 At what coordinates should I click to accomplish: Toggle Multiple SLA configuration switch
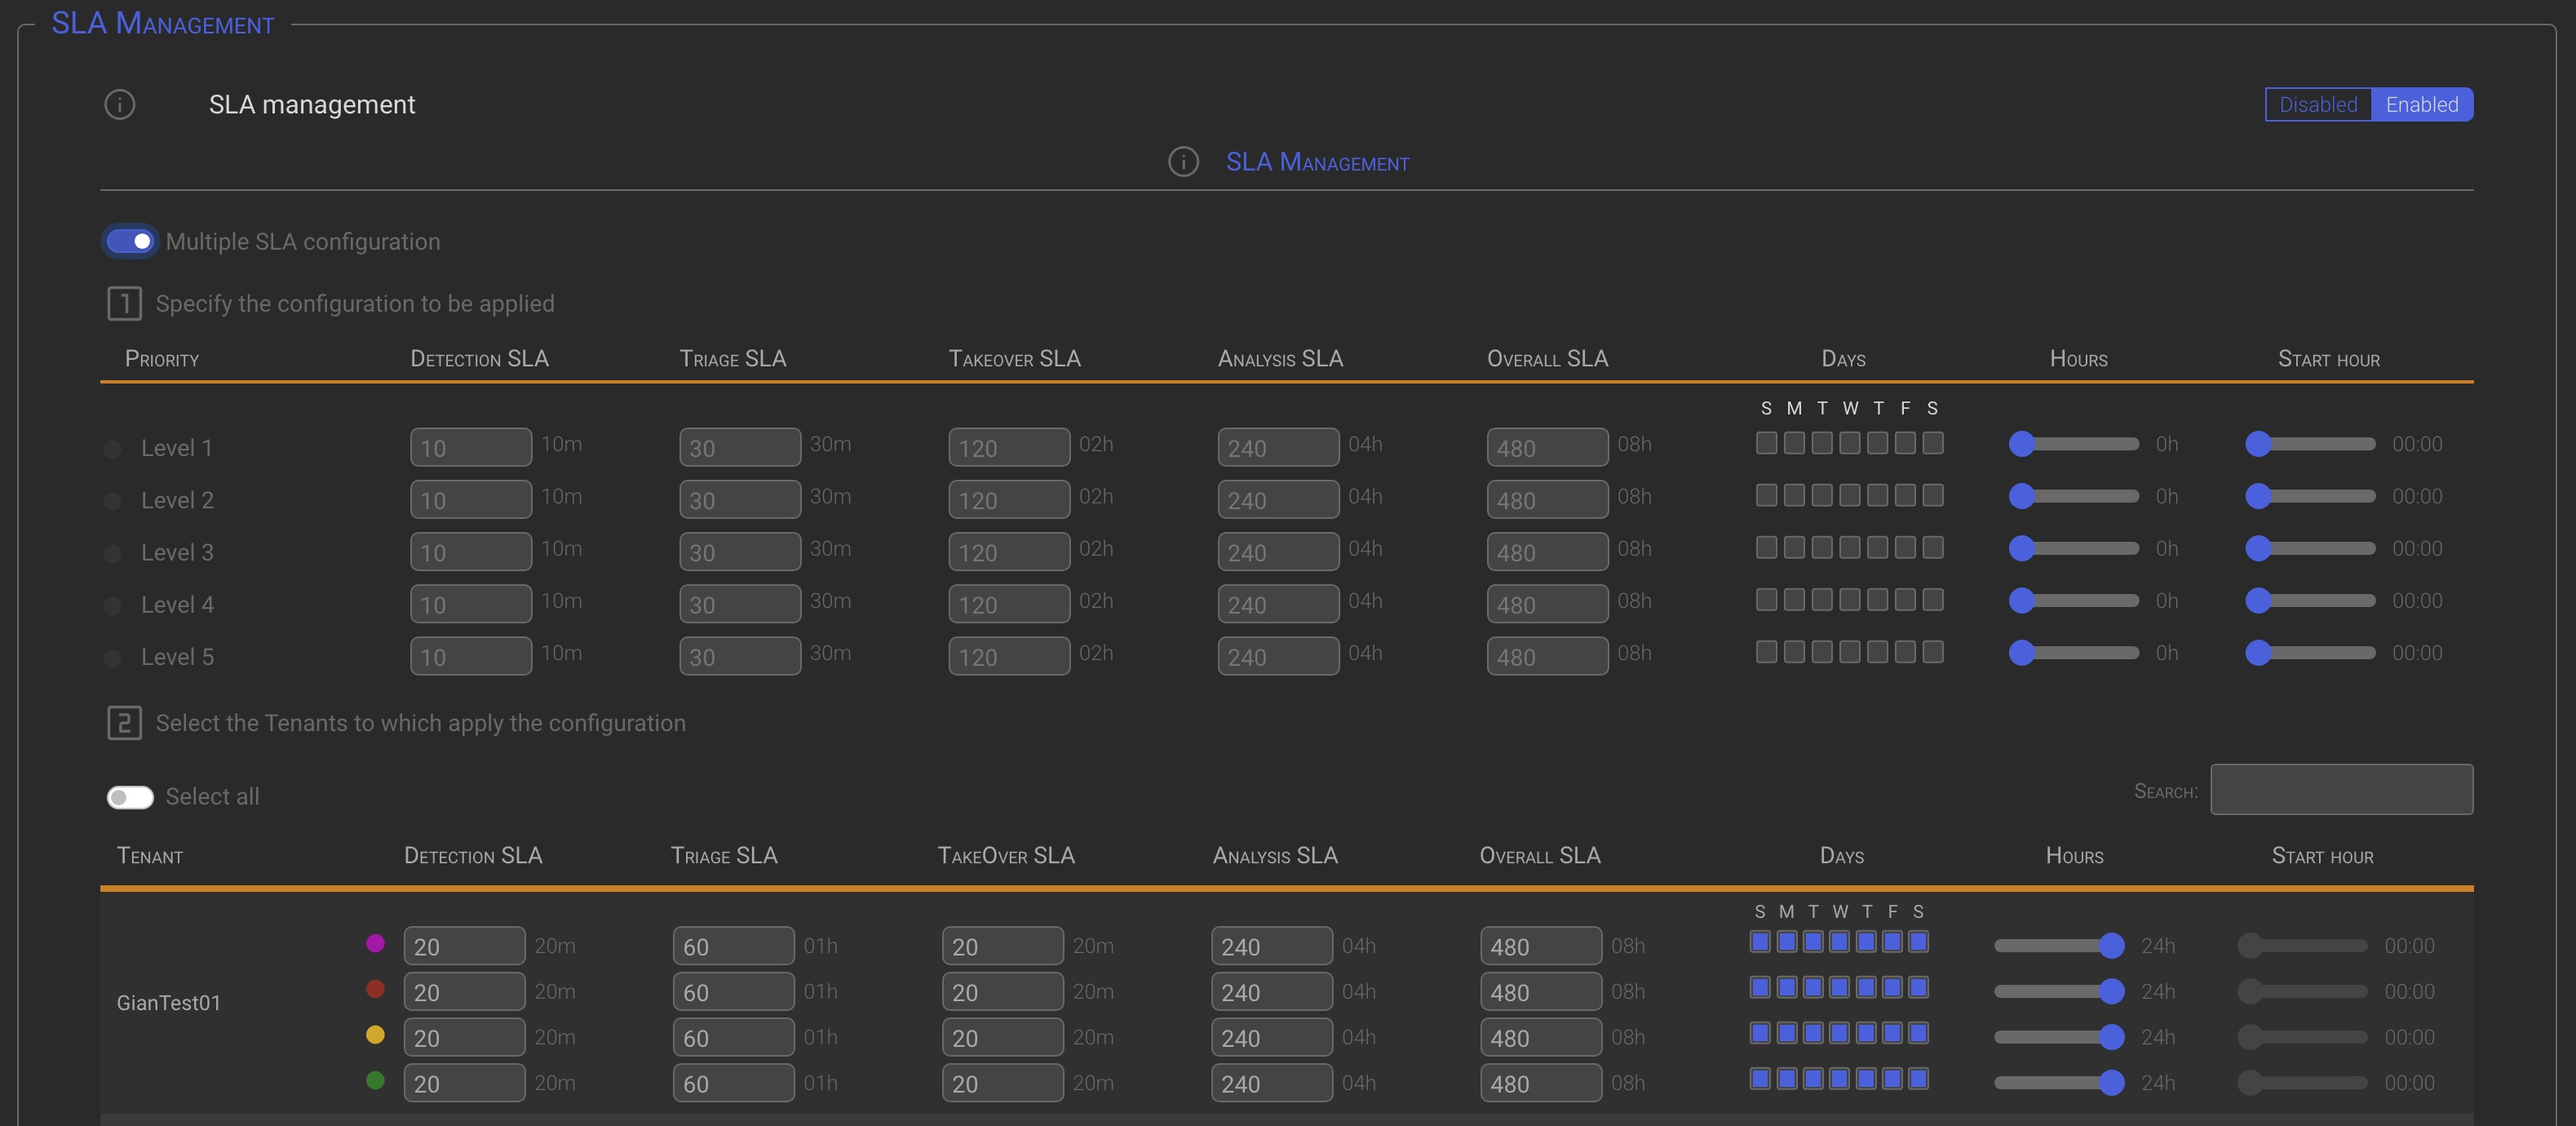pyautogui.click(x=130, y=241)
